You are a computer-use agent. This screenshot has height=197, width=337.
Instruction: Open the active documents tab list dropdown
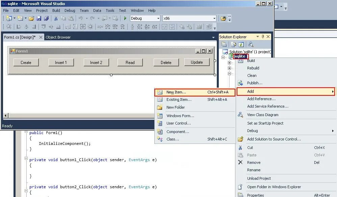[213, 38]
